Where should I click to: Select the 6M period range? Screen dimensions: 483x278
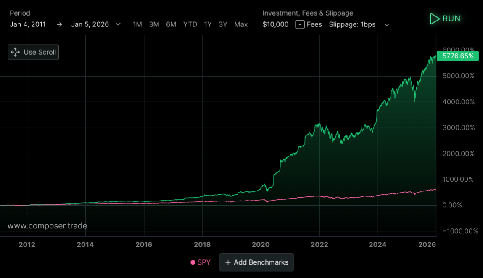tap(171, 24)
